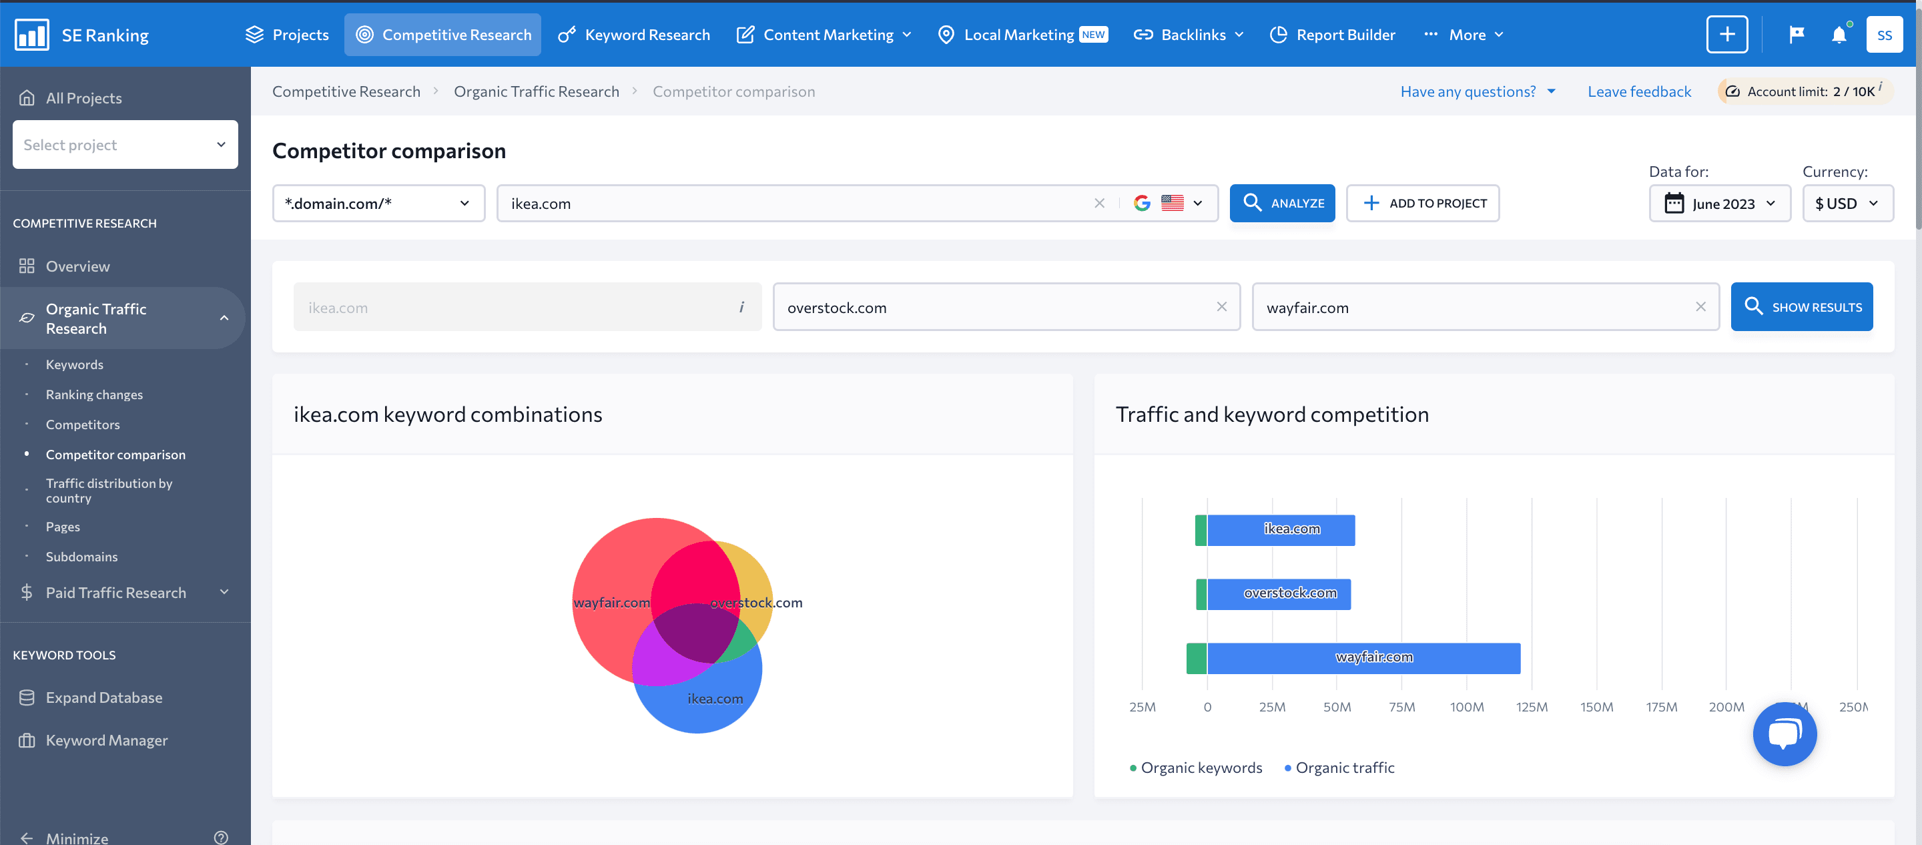Open Report Builder in top navigation
Image resolution: width=1922 pixels, height=845 pixels.
pos(1333,34)
